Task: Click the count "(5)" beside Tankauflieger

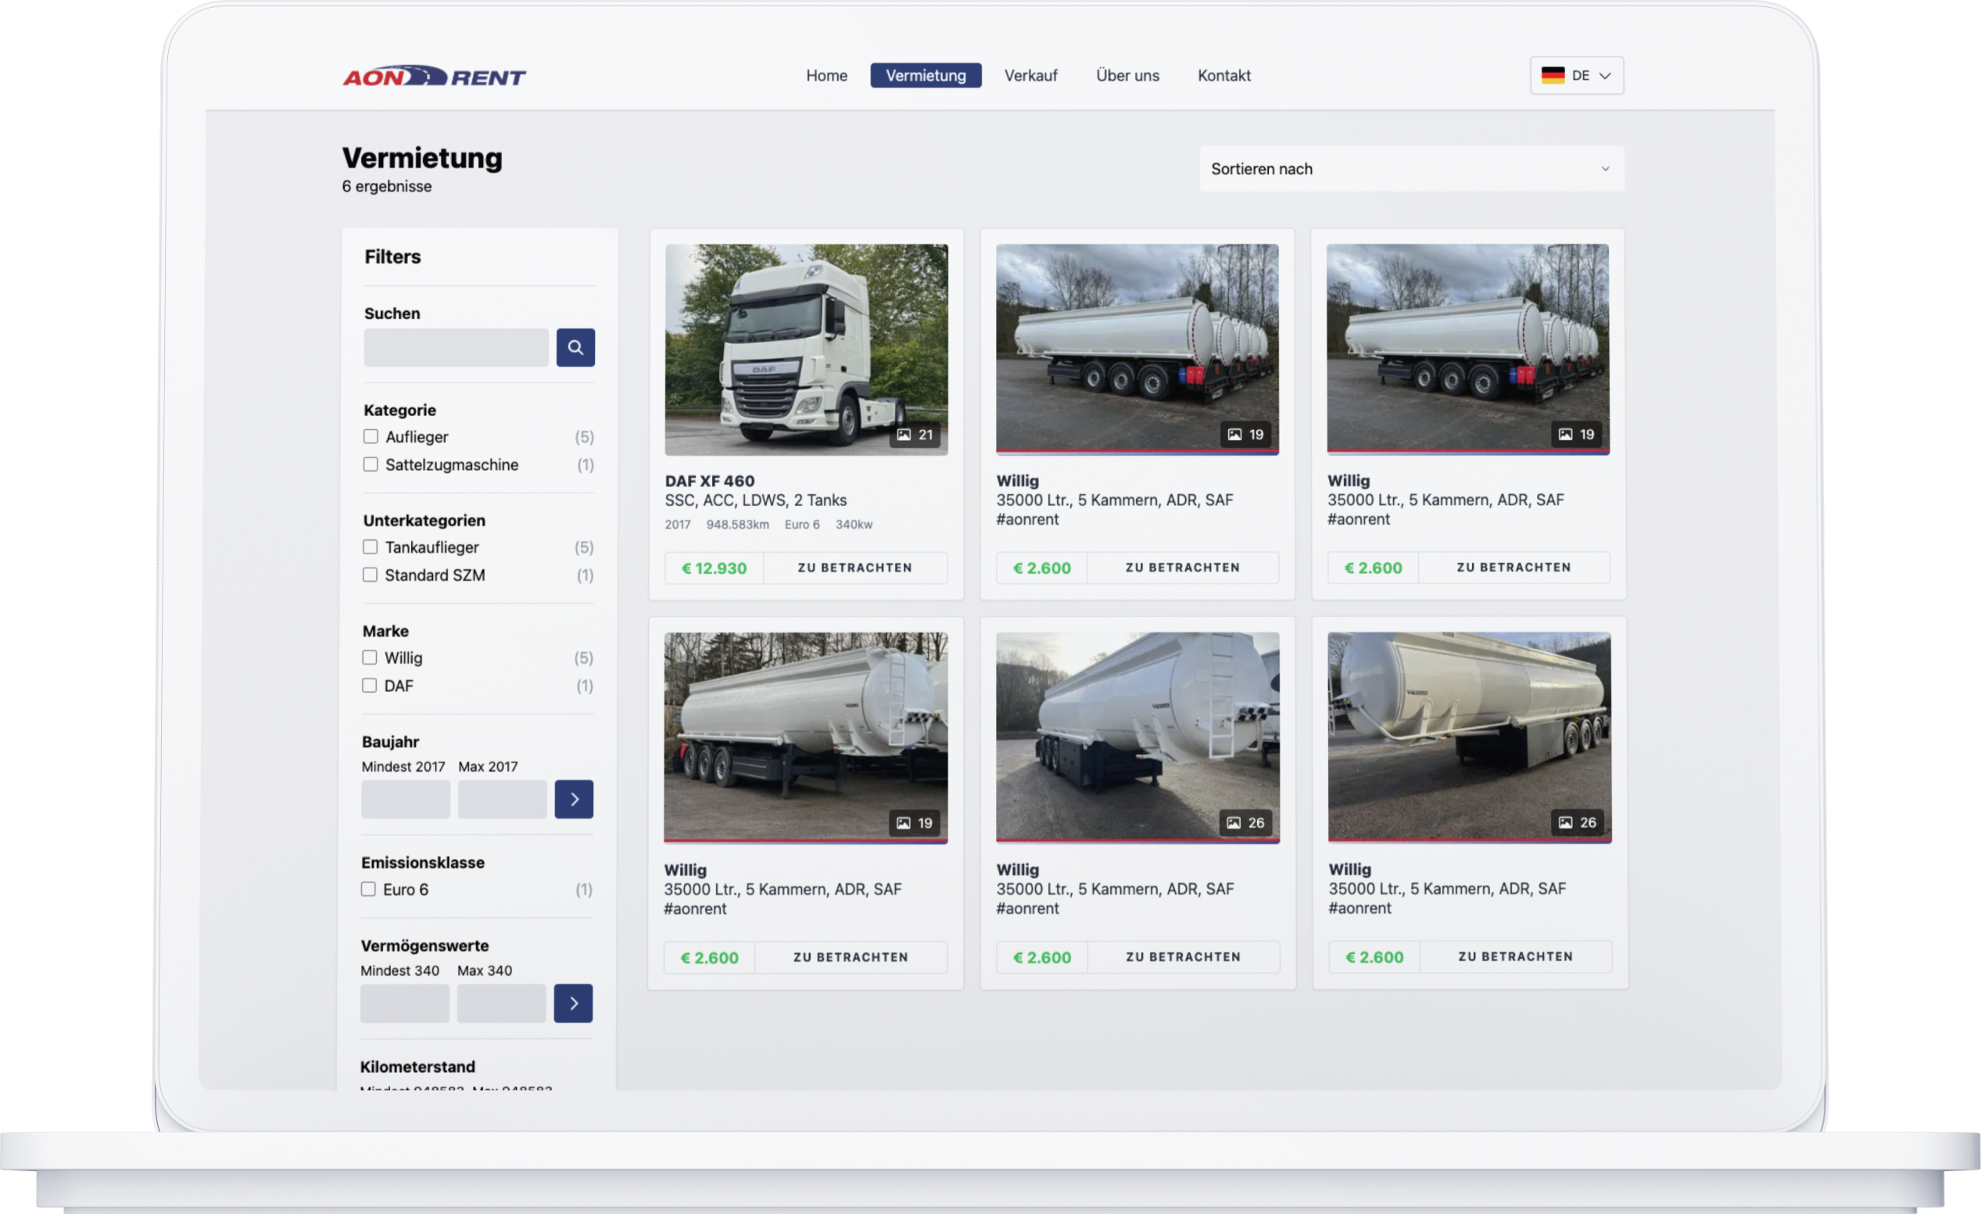Action: point(585,547)
